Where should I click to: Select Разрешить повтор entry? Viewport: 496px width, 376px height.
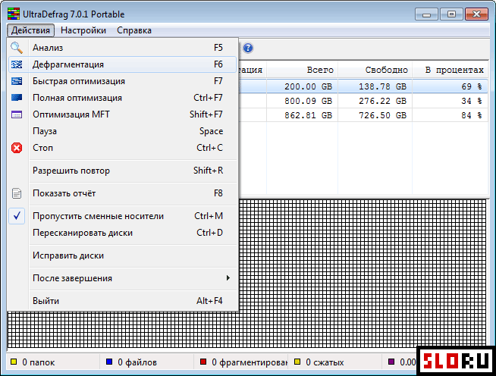coord(123,171)
